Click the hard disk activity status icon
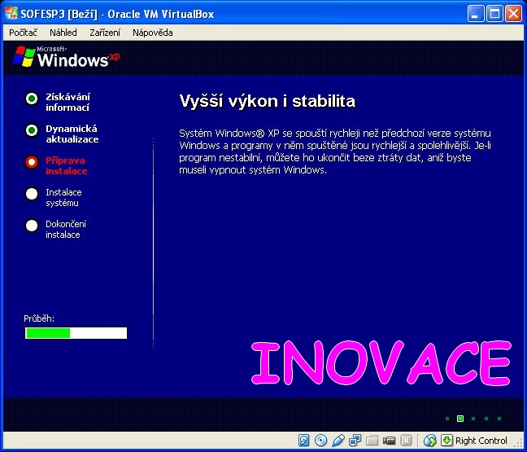 click(x=303, y=441)
